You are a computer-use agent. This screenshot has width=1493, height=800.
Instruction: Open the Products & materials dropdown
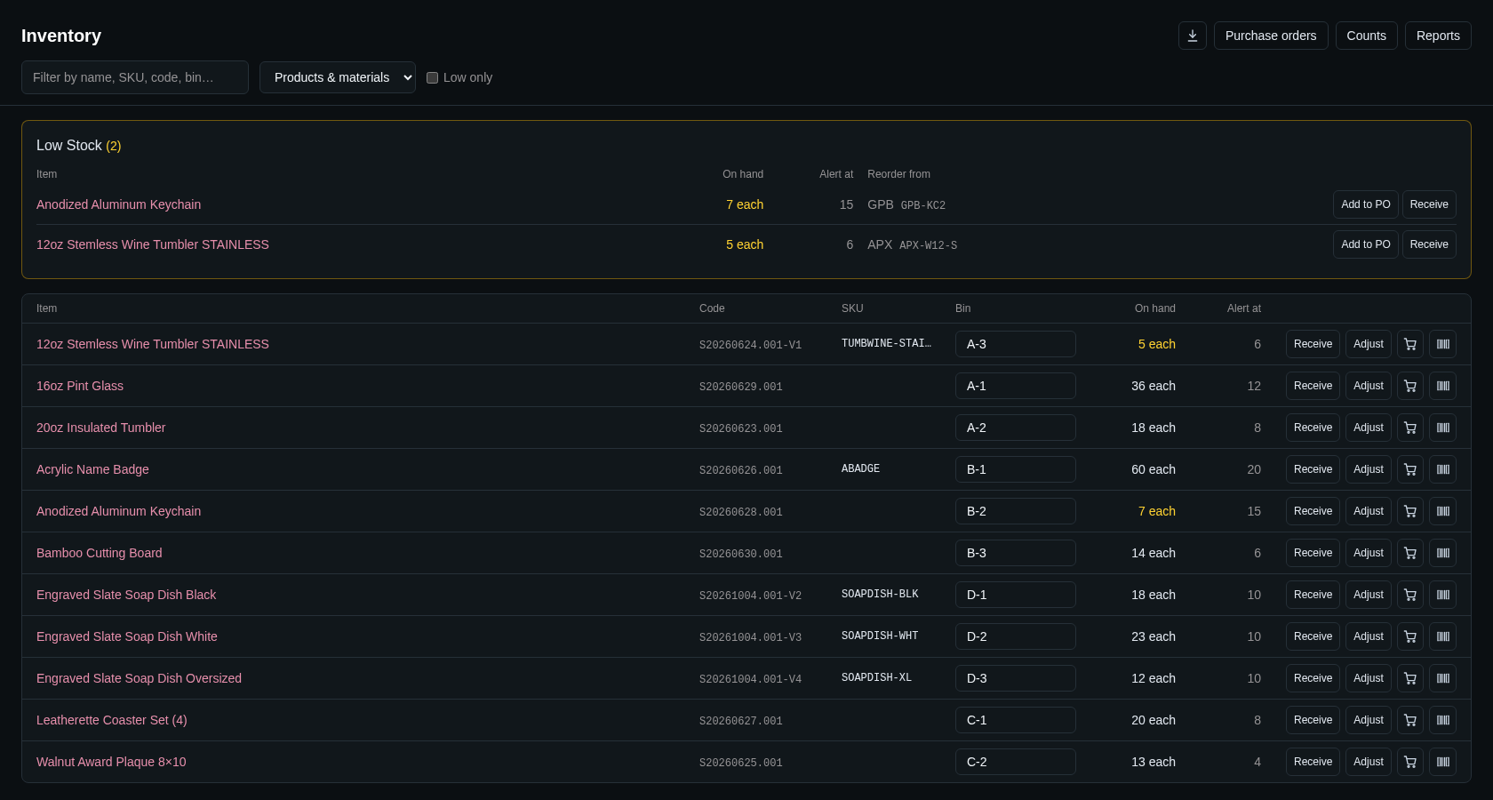(338, 77)
